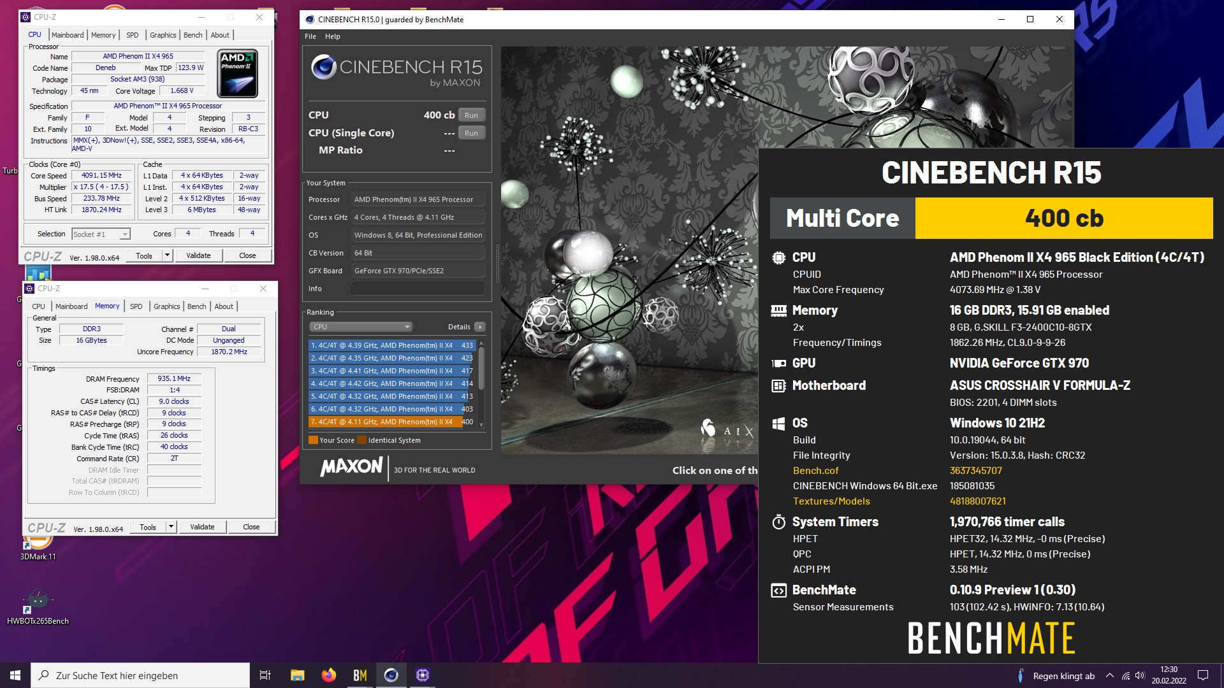Open the Socket #1 selection dropdown
Viewport: 1224px width, 688px height.
pos(101,234)
